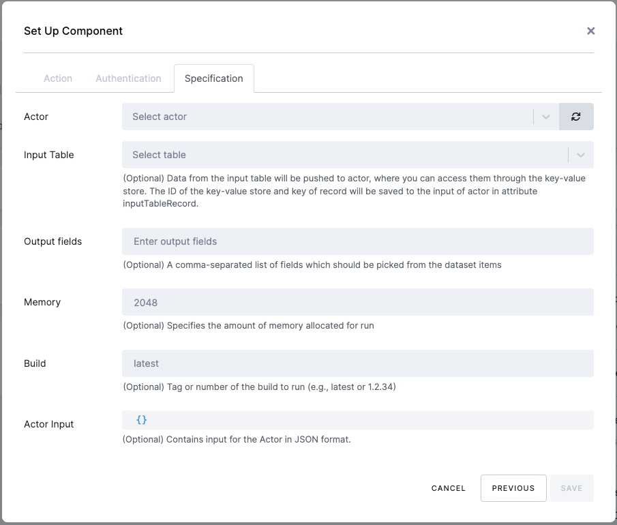
Task: Click the Cancel button
Action: point(448,488)
